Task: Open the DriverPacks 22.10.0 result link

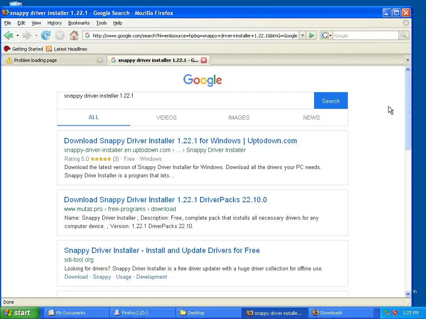Action: (166, 200)
